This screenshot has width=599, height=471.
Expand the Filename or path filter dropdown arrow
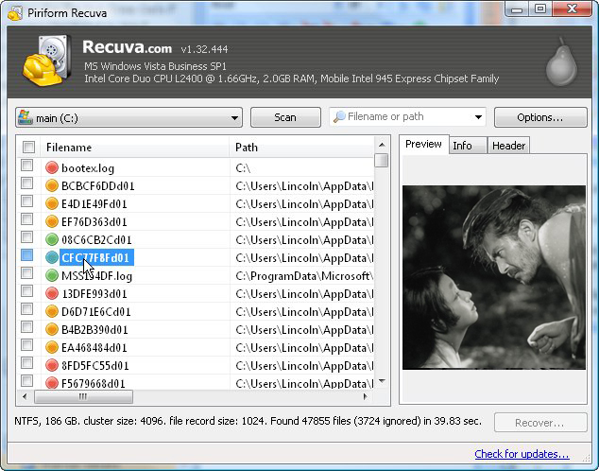478,118
